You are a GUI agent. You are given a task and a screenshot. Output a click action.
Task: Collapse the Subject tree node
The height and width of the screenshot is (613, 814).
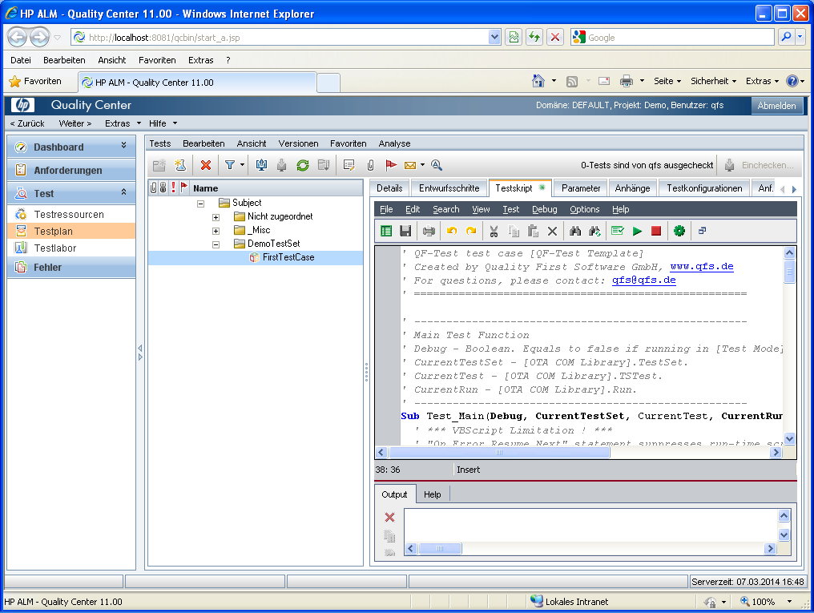click(201, 204)
